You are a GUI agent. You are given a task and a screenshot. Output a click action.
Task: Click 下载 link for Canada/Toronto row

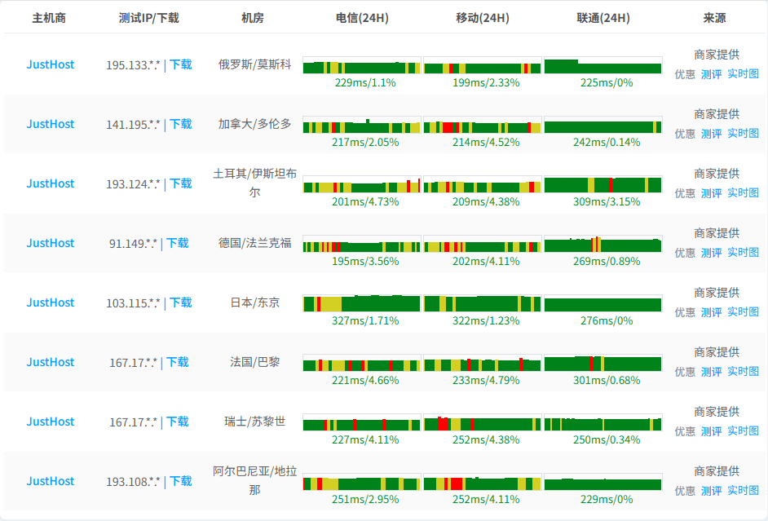coord(180,124)
